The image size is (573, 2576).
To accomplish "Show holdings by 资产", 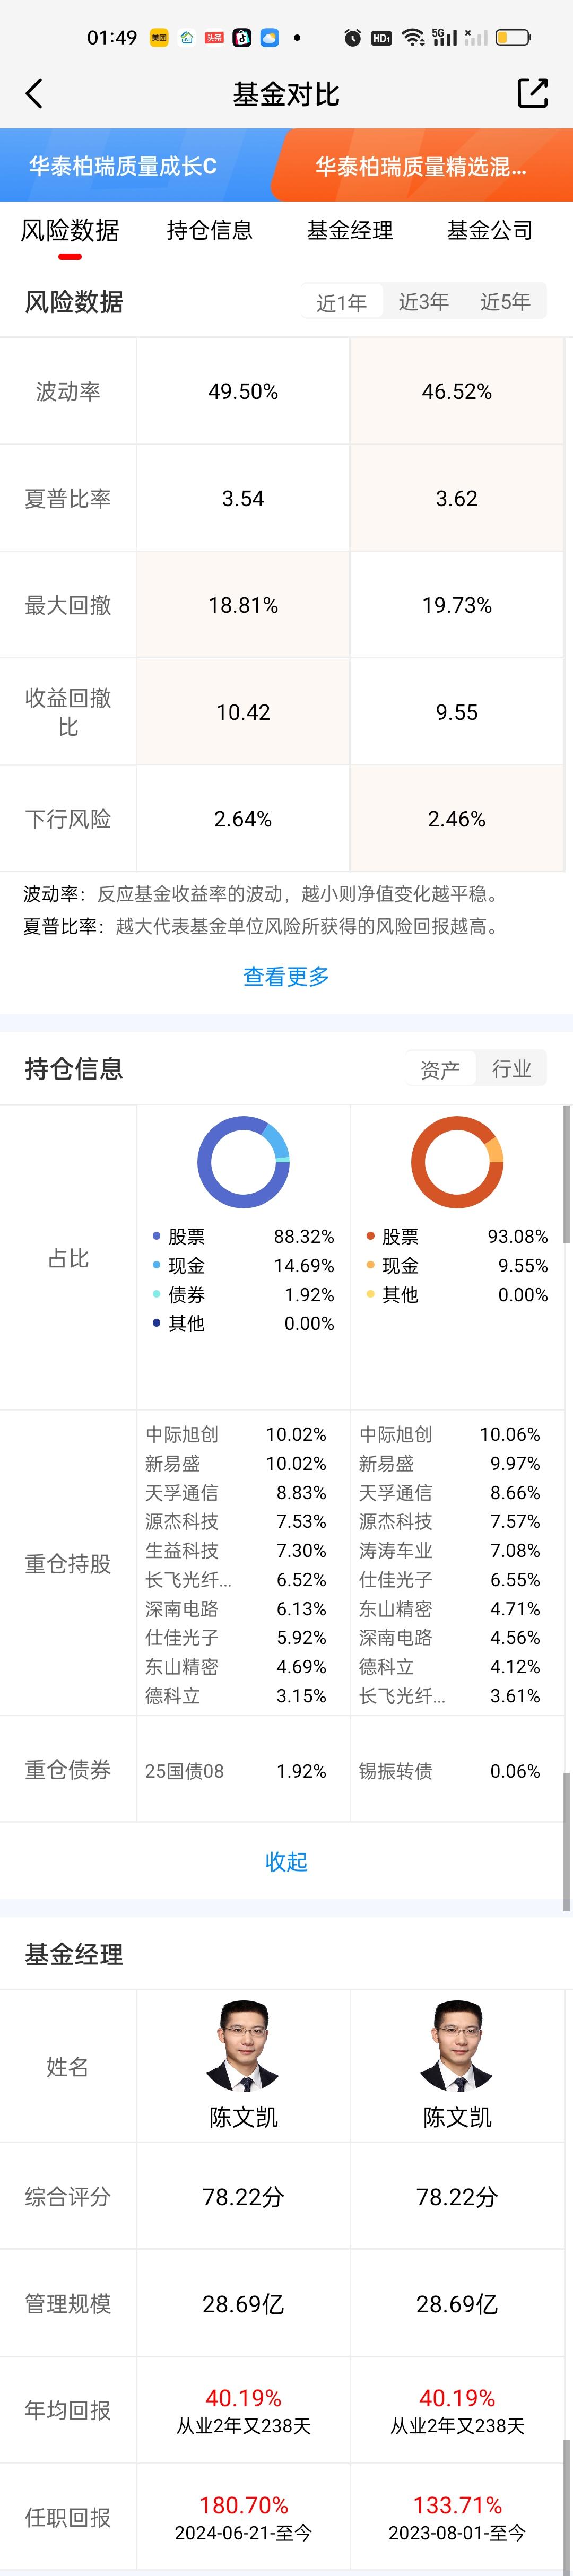I will click(440, 1069).
